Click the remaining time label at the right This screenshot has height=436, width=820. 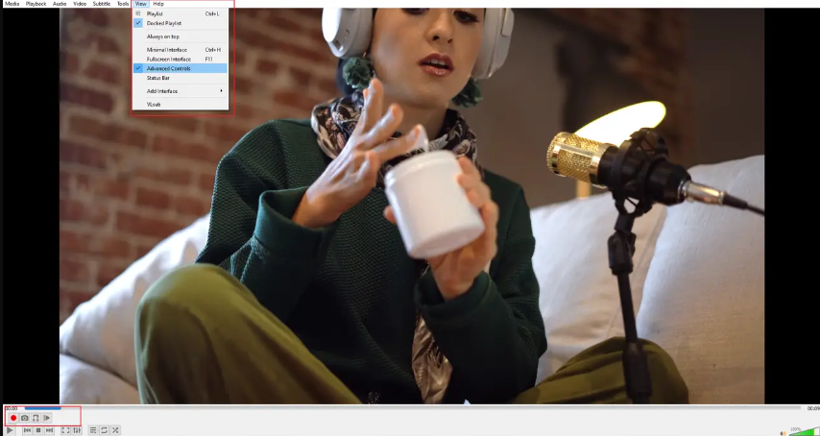tap(813, 408)
